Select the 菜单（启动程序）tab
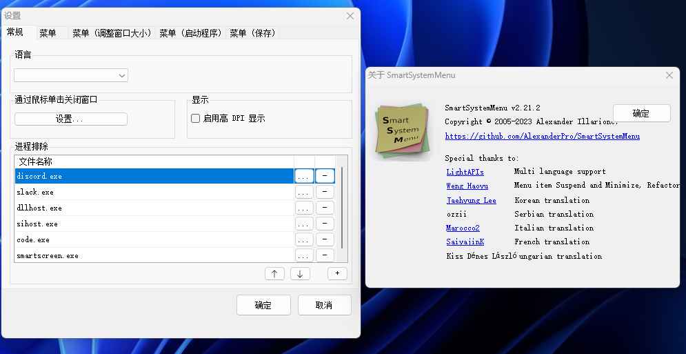Image resolution: width=686 pixels, height=354 pixels. tap(190, 33)
